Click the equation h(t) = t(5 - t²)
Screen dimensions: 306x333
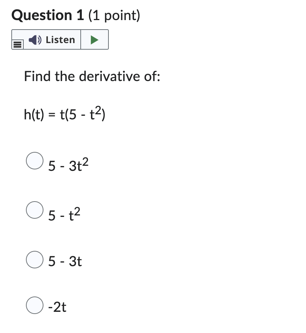pyautogui.click(x=64, y=114)
